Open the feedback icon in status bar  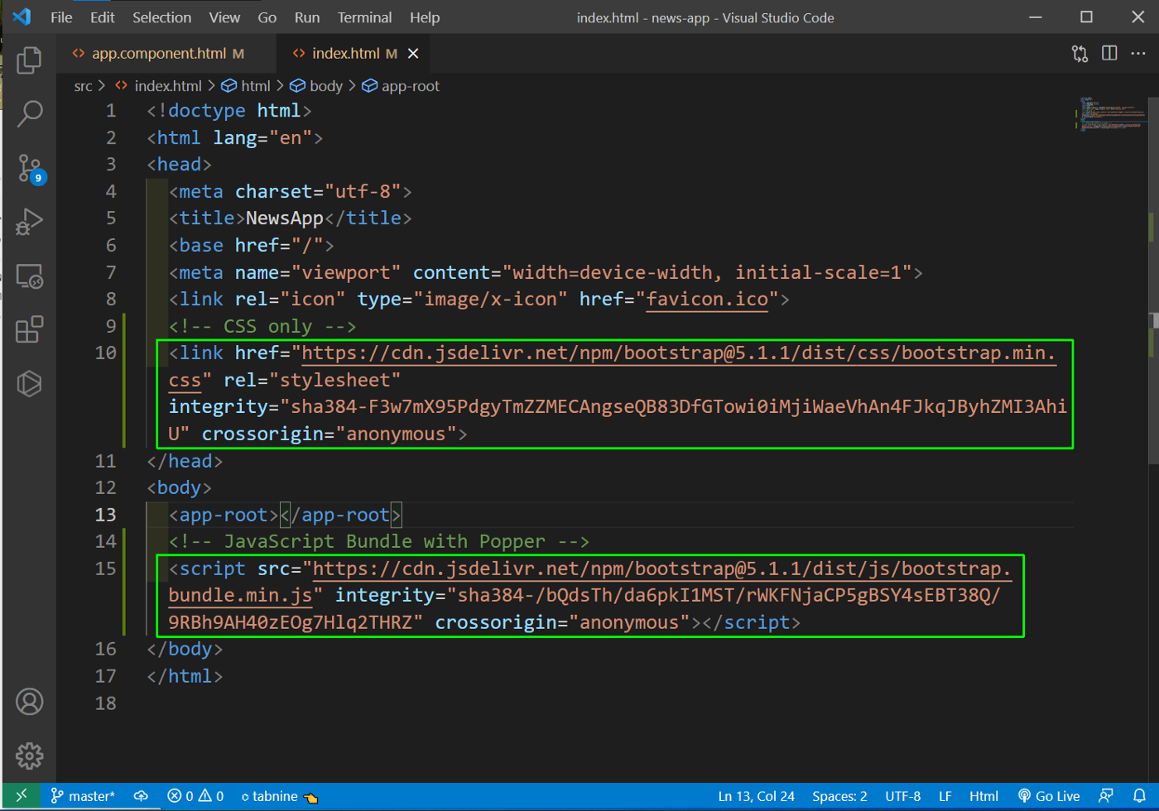(x=1106, y=796)
